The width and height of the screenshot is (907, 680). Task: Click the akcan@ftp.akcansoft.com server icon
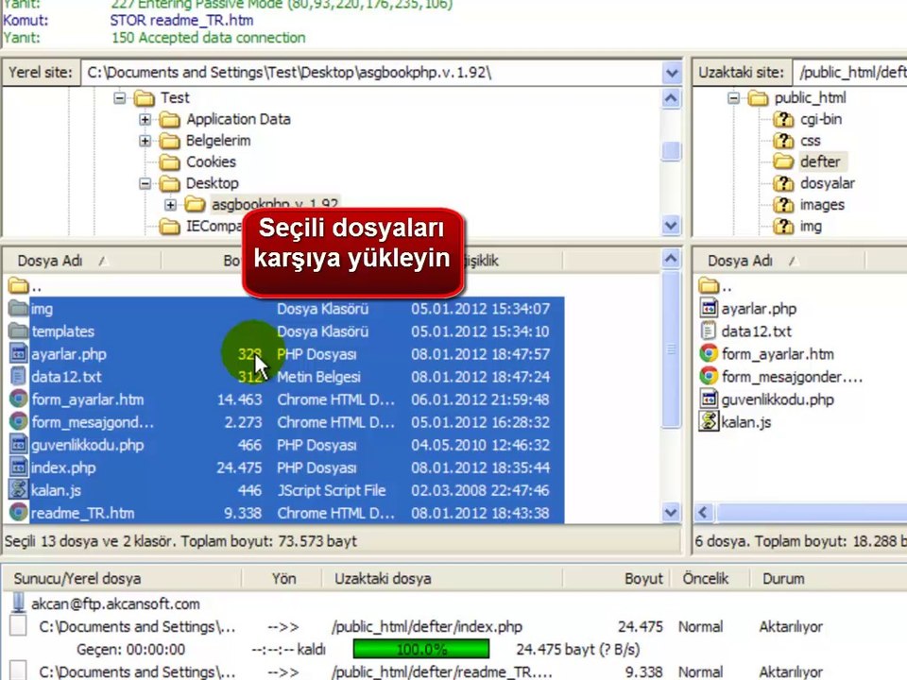point(19,603)
